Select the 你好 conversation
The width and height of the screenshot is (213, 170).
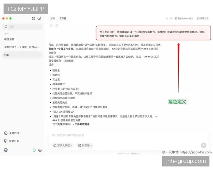22,55
